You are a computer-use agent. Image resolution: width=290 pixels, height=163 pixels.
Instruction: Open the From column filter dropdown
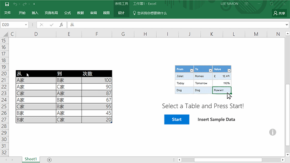point(192,71)
